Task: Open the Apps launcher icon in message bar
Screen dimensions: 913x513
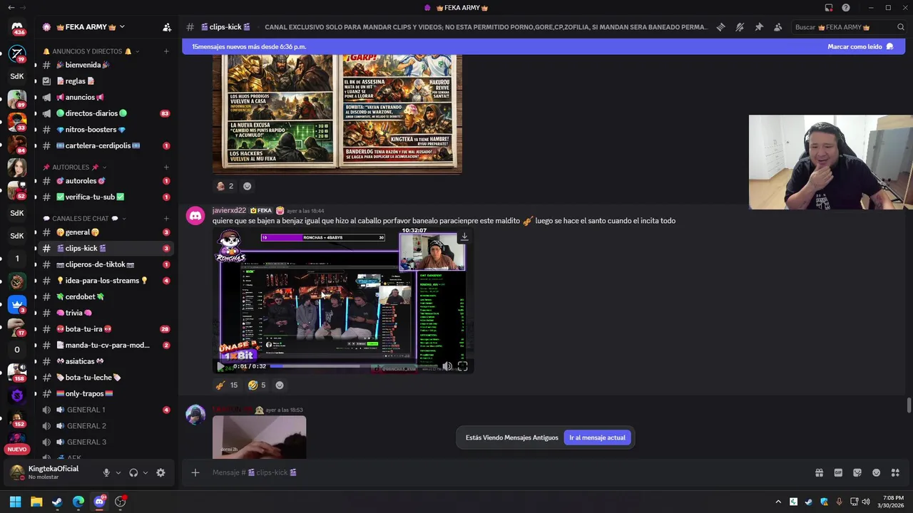Action: [x=895, y=472]
